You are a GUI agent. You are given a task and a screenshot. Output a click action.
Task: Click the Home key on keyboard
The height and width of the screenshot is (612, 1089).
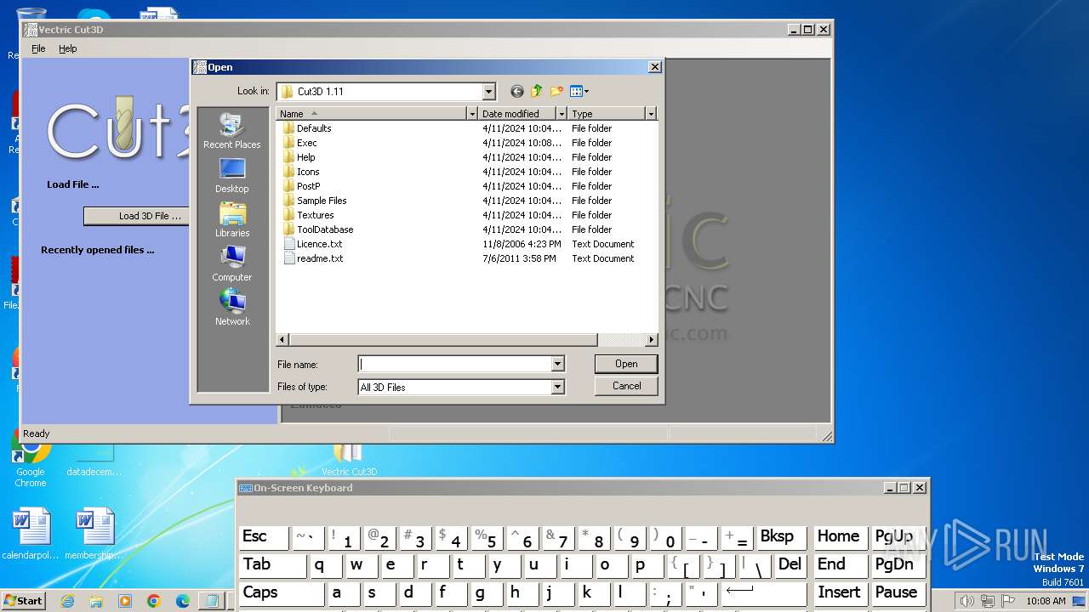840,536
